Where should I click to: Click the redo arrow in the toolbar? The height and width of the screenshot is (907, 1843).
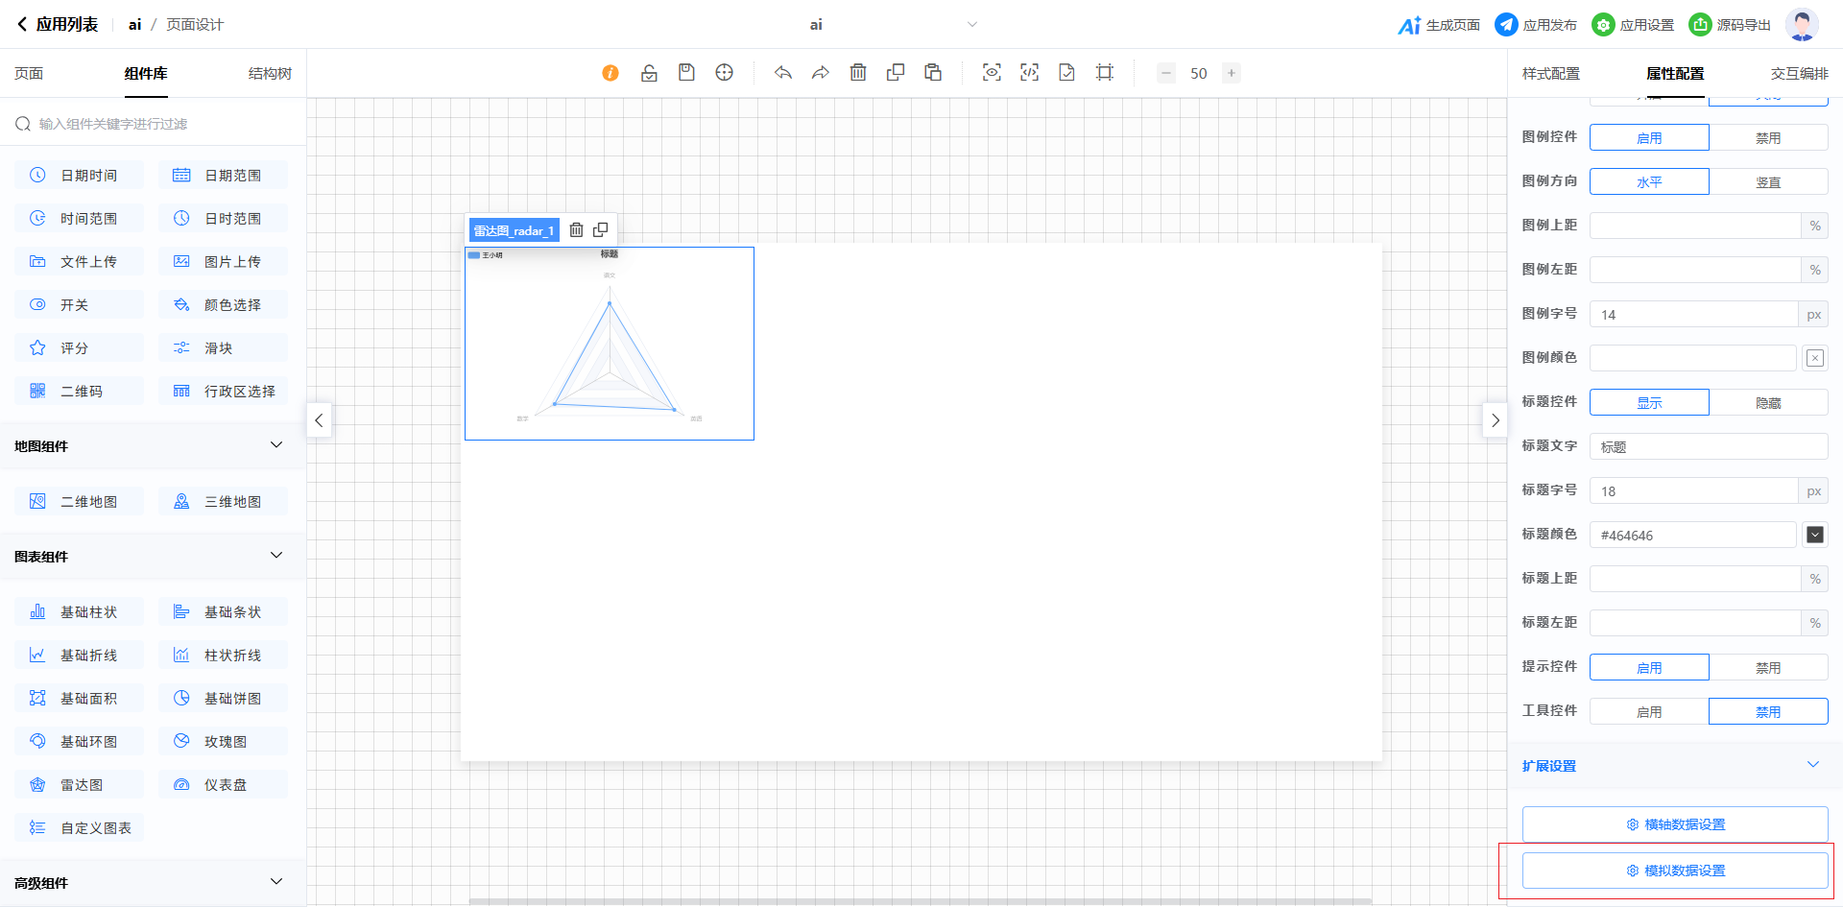pyautogui.click(x=820, y=73)
